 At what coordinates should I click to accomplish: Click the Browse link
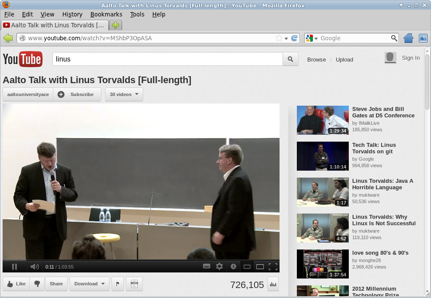[x=316, y=59]
